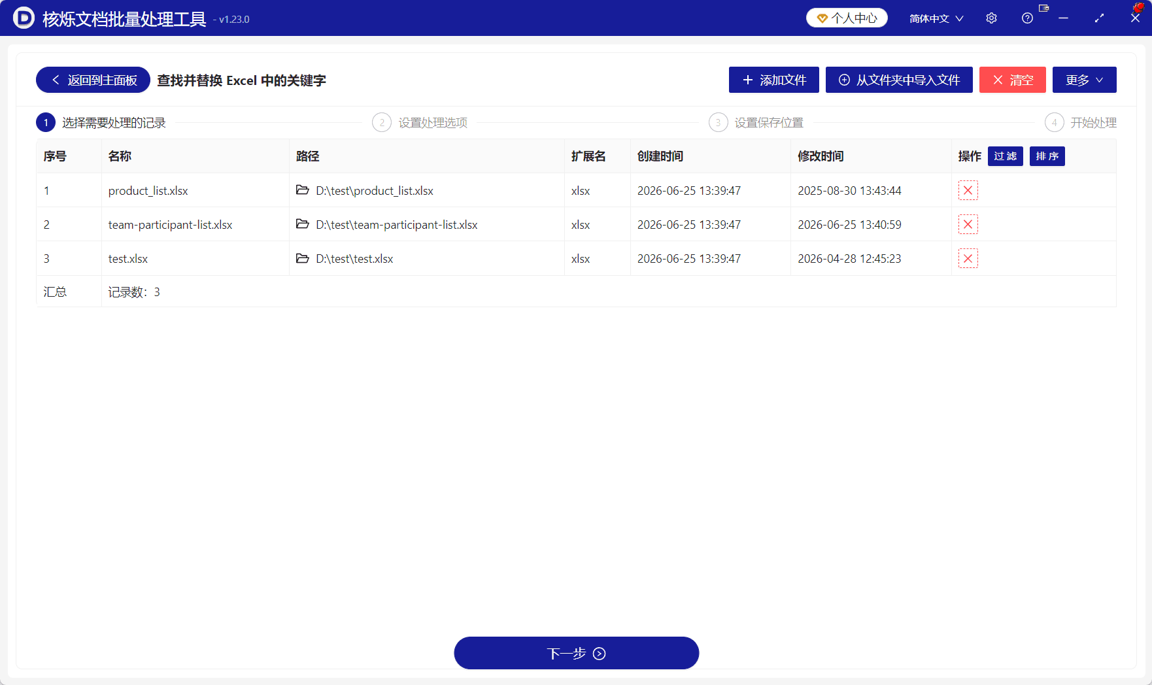Open folder icon for team-participant-list.xlsx
Image resolution: width=1152 pixels, height=685 pixels.
pos(303,224)
